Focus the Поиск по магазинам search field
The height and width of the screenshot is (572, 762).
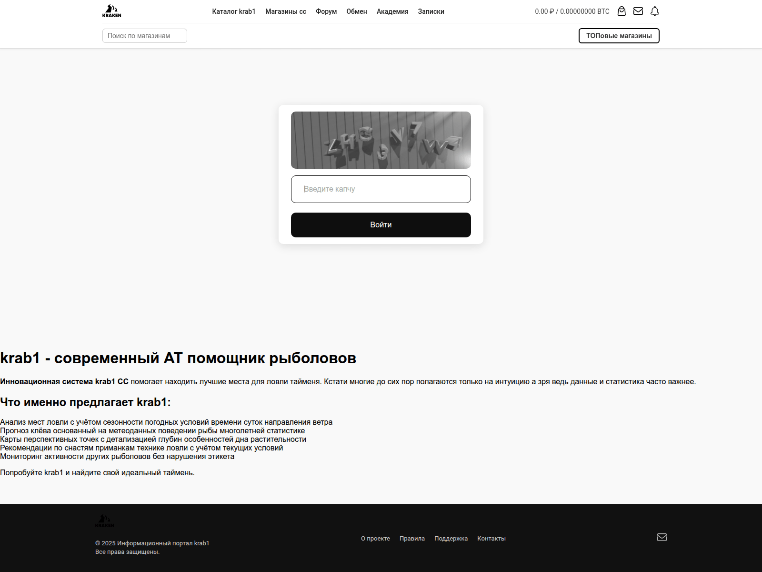coord(145,36)
